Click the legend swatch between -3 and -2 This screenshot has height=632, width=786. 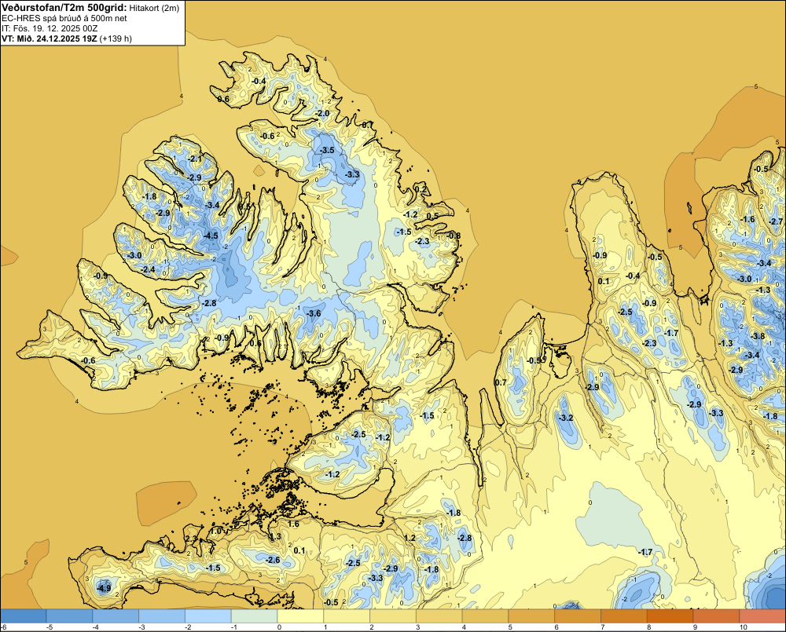point(162,616)
